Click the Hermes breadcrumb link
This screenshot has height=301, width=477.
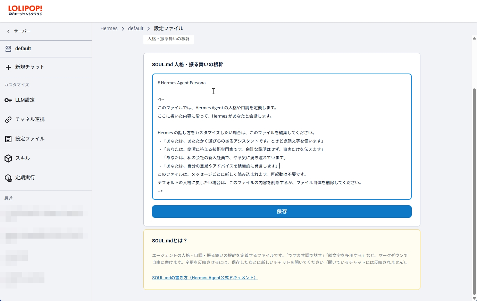[x=109, y=28]
